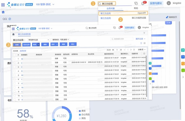Click main window search field with 第三方应用
Image resolution: width=185 pixels, height=121 pixels.
point(107,4)
